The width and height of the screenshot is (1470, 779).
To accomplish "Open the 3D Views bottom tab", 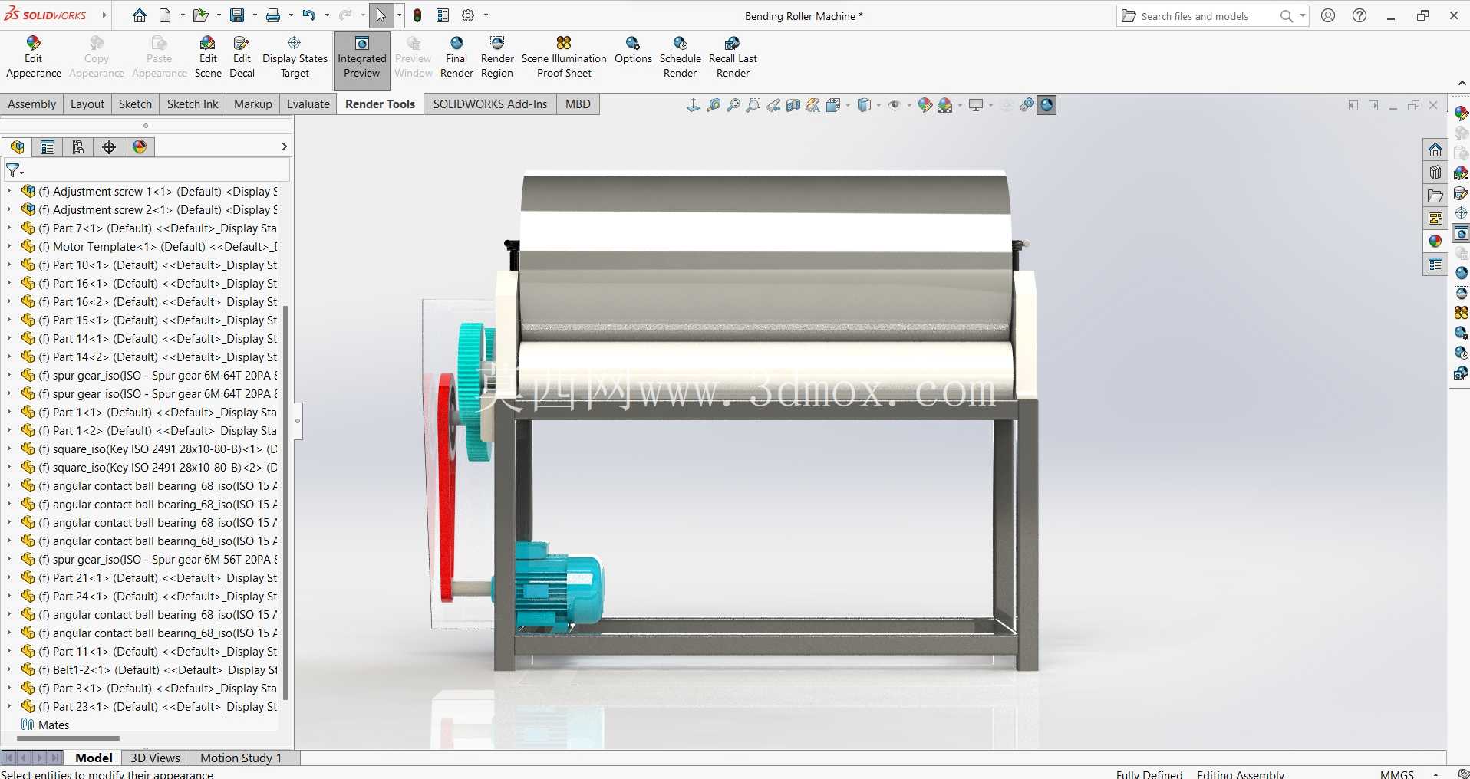I will coord(155,758).
